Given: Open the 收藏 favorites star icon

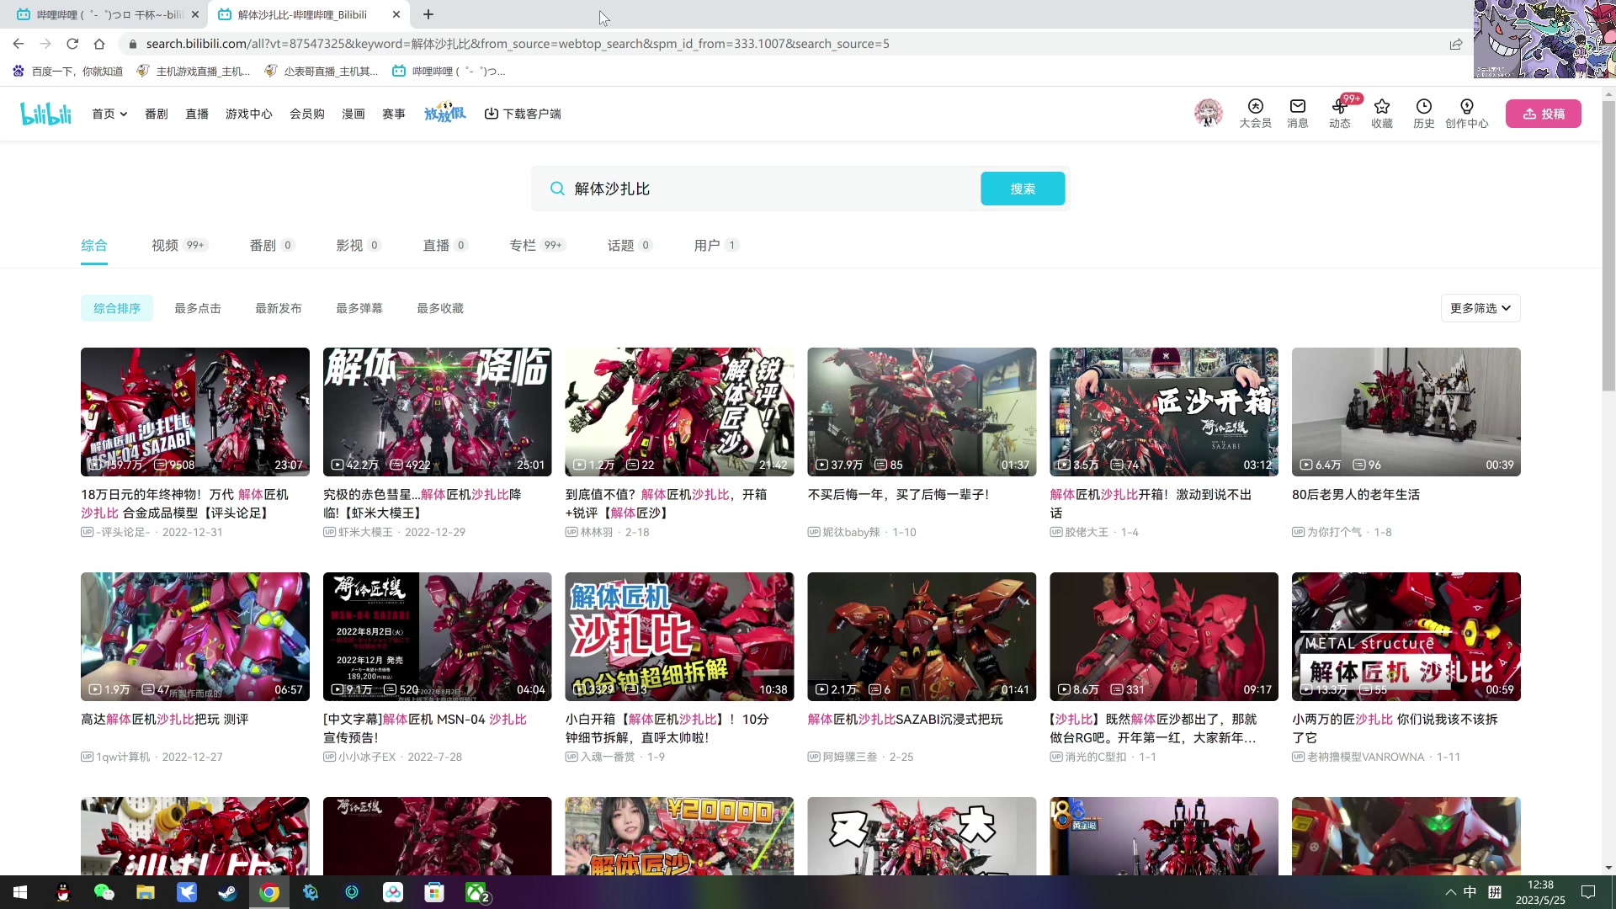Looking at the screenshot, I should click(1381, 113).
